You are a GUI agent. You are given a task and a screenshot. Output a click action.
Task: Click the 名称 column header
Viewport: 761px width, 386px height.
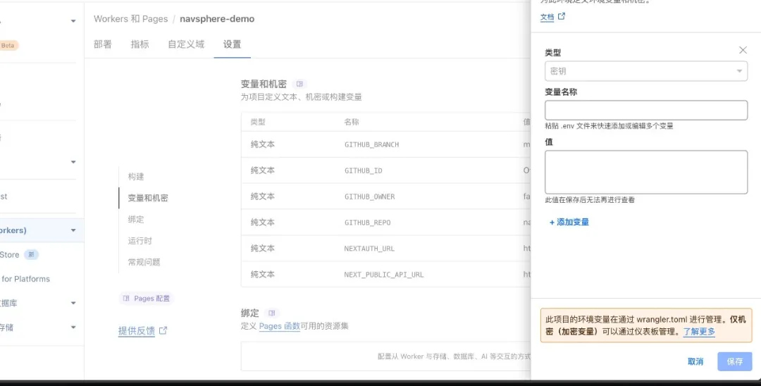point(352,122)
